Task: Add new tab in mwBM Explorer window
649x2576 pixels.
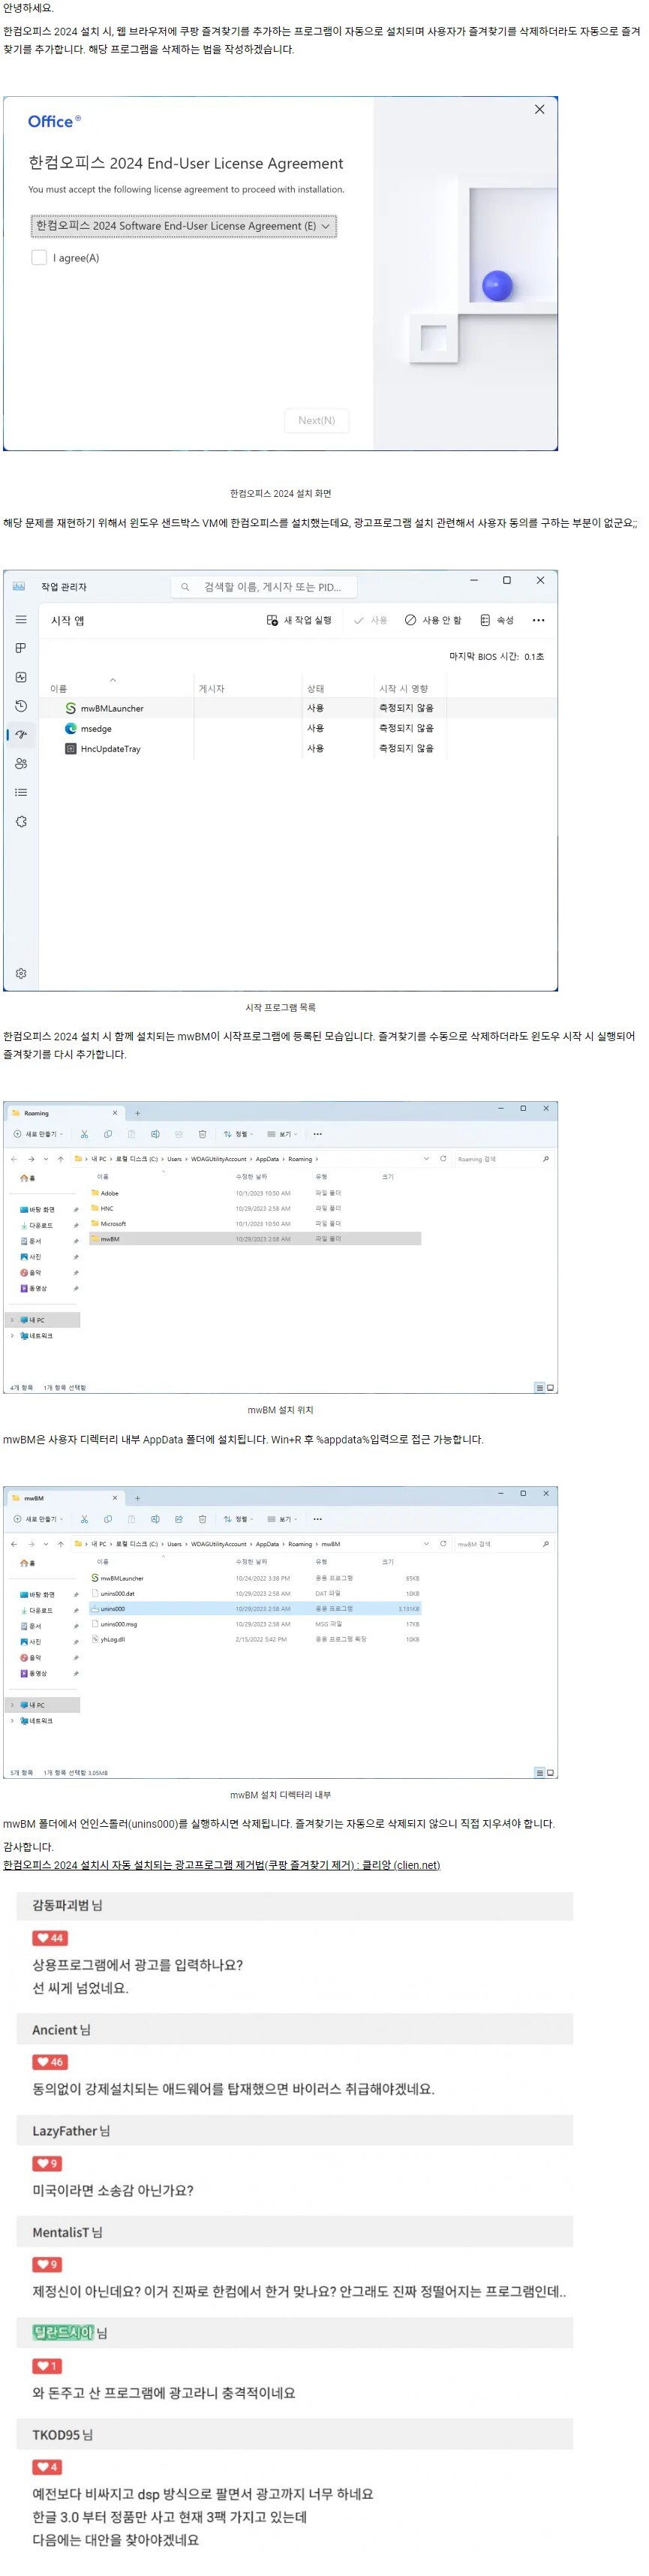Action: (x=137, y=1498)
